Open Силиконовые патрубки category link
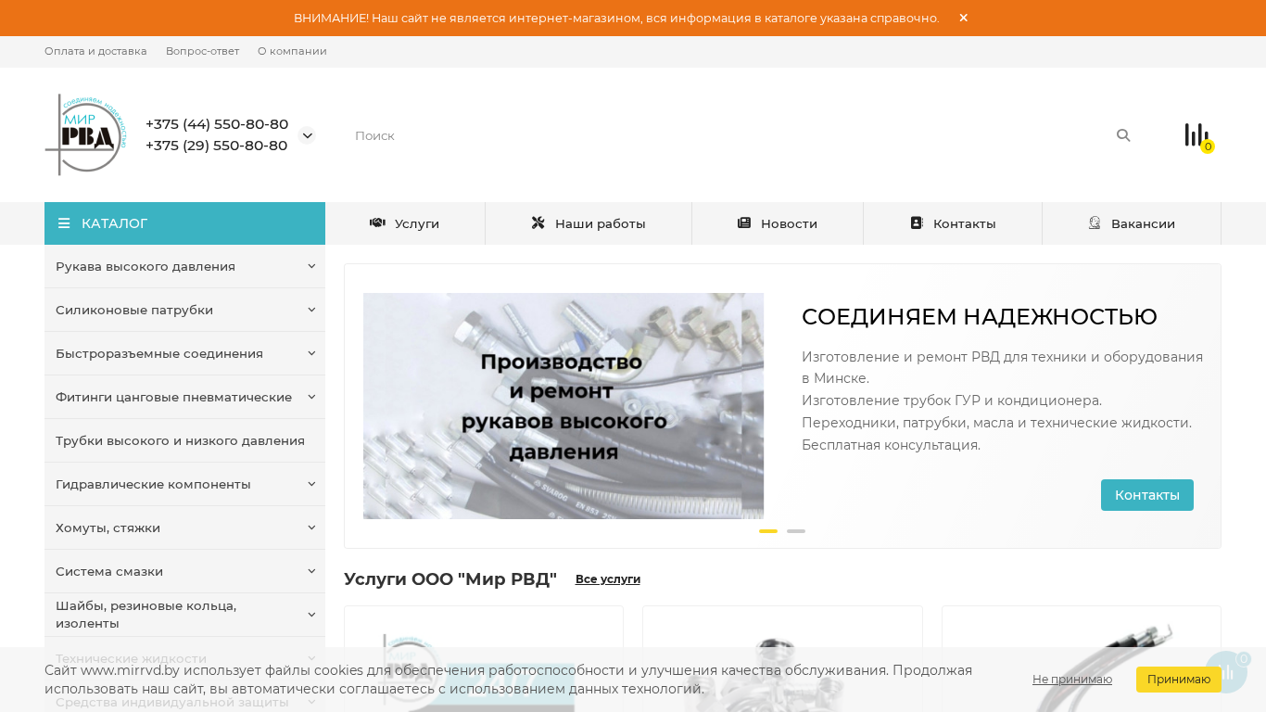This screenshot has width=1266, height=712. click(134, 310)
